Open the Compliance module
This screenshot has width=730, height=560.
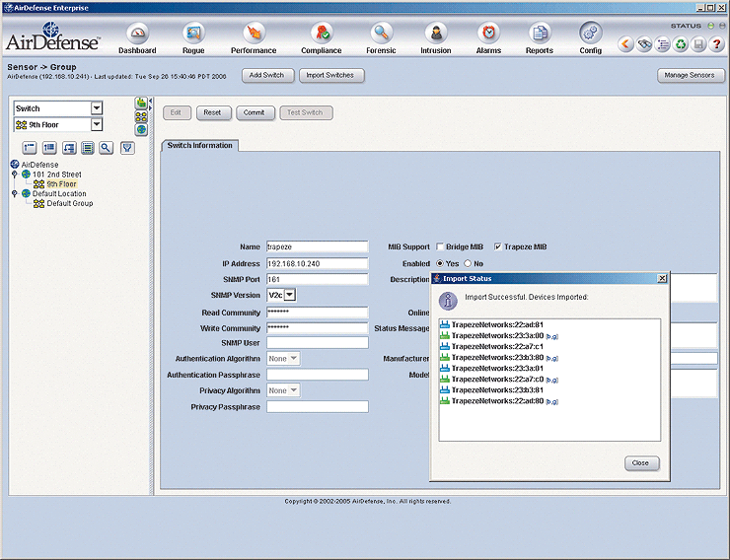322,38
